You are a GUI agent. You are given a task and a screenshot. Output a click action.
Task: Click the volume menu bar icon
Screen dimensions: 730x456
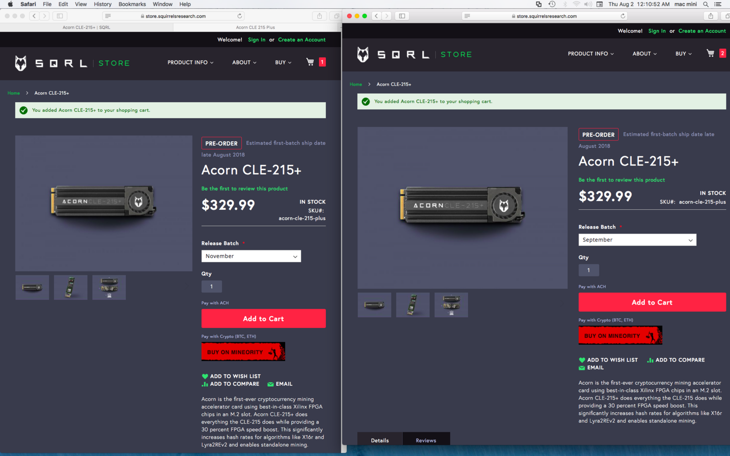click(588, 4)
